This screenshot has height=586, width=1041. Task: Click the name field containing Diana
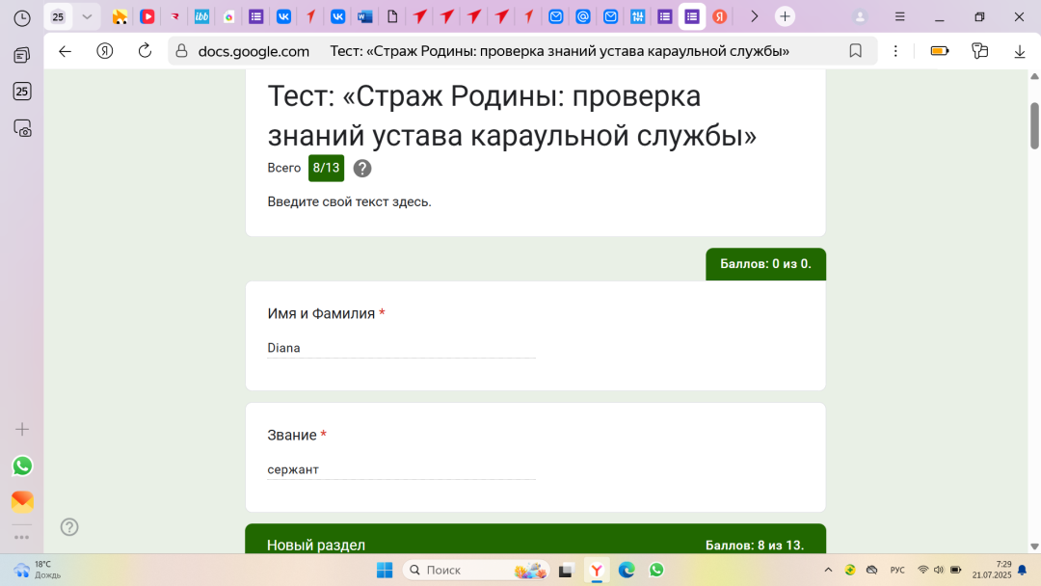click(x=401, y=348)
